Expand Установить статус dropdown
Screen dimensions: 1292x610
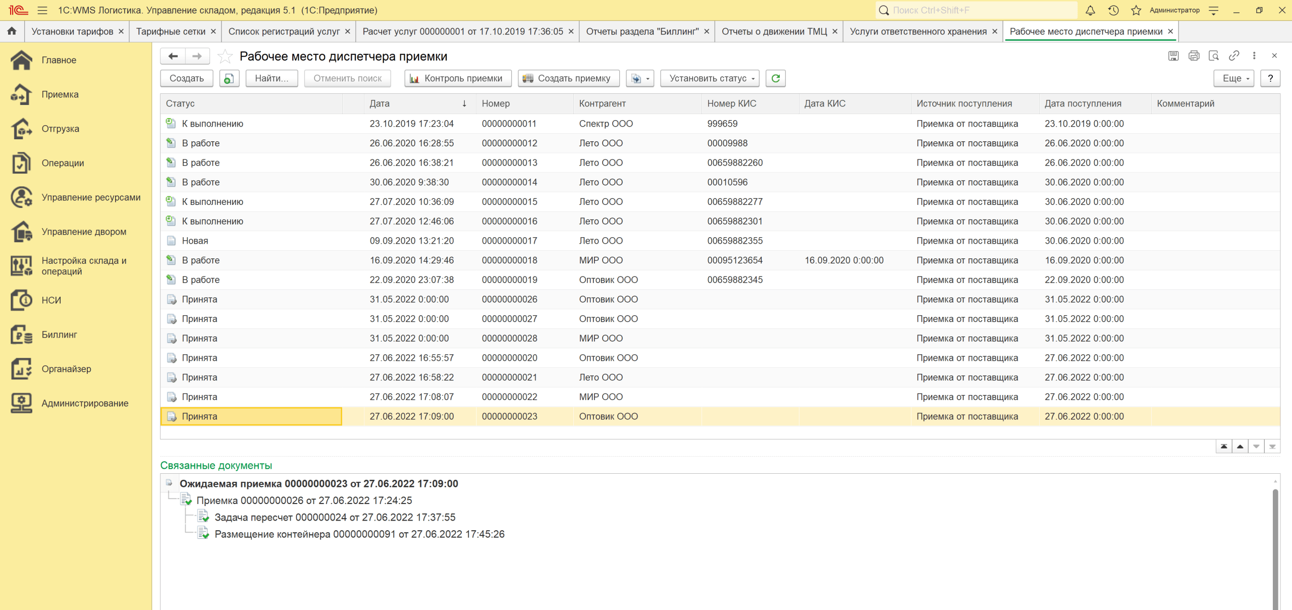coord(709,78)
